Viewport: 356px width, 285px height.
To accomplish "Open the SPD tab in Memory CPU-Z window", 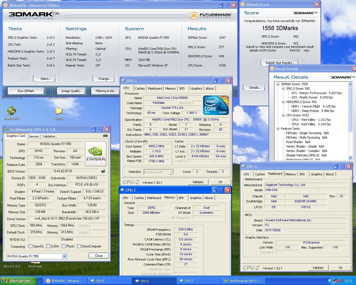I will click(x=181, y=198).
